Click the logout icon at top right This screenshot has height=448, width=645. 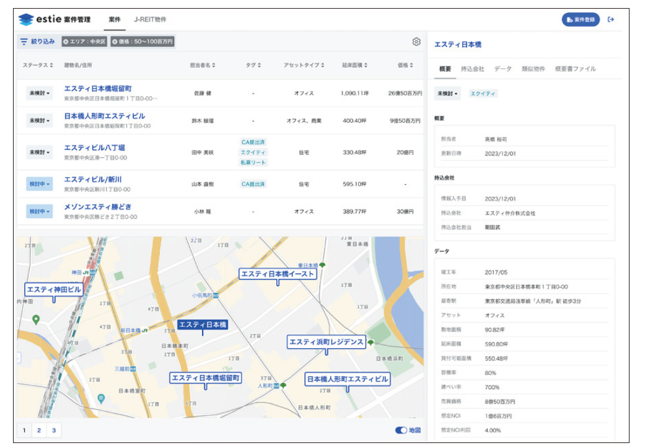tap(611, 20)
